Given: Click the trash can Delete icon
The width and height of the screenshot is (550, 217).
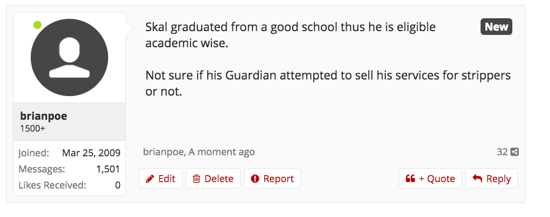Looking at the screenshot, I should pos(197,179).
